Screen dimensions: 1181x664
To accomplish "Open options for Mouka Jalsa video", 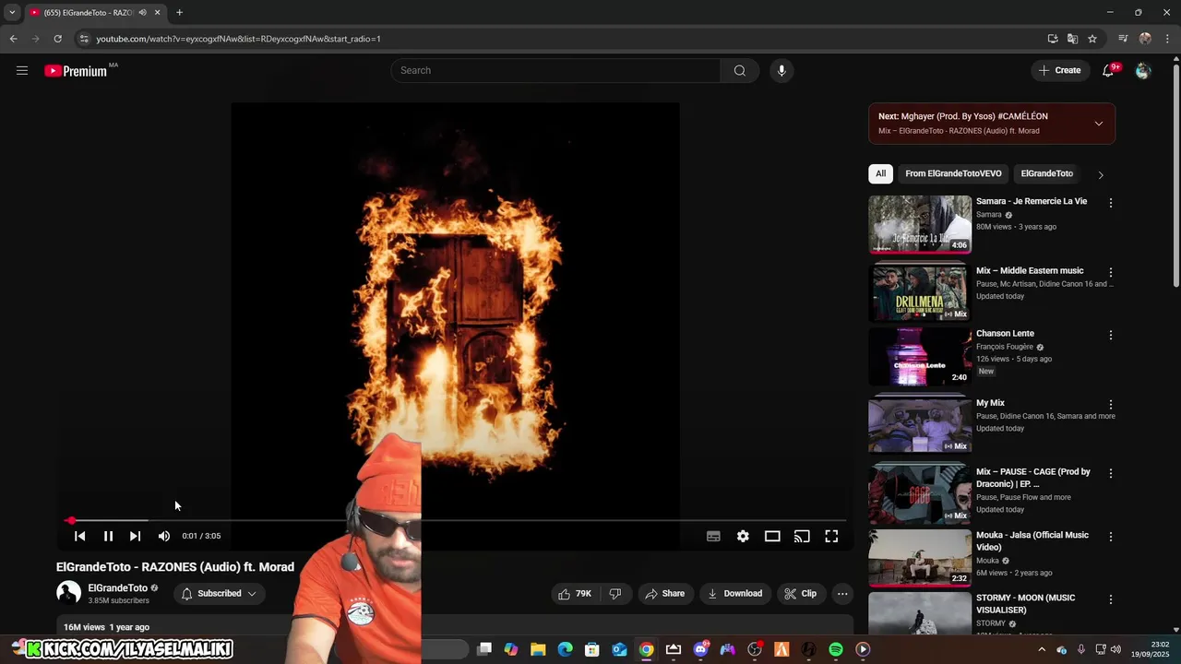I will (x=1110, y=537).
